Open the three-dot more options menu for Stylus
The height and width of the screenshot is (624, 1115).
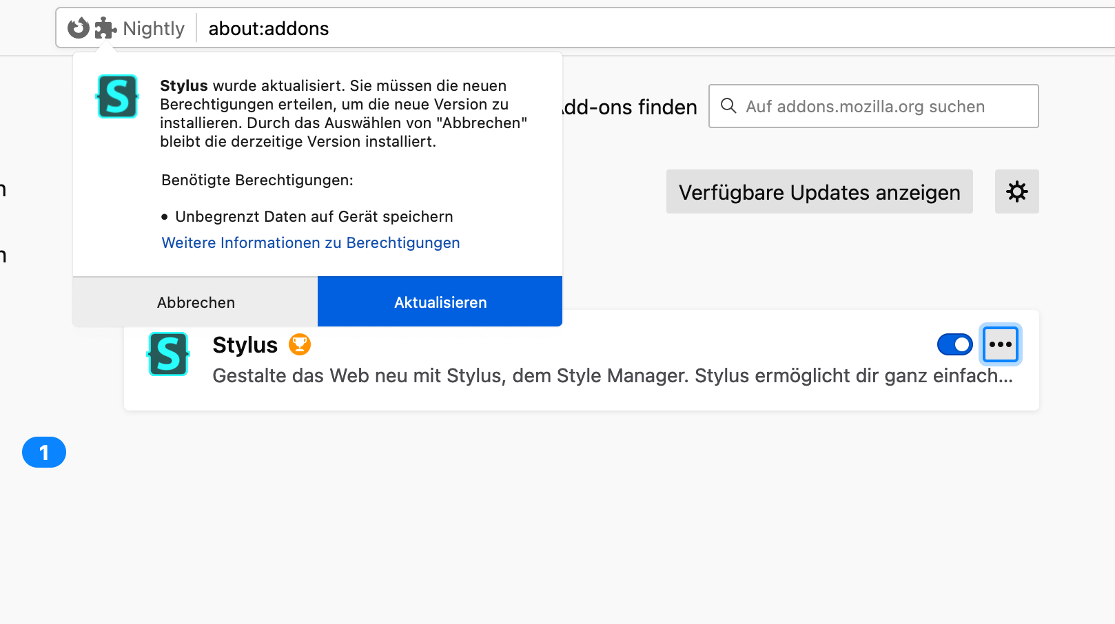pyautogui.click(x=1001, y=344)
